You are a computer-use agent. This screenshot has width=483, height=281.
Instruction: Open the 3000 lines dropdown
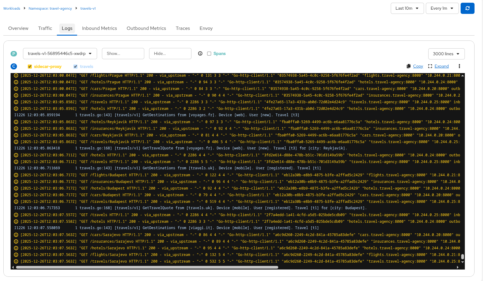point(446,54)
